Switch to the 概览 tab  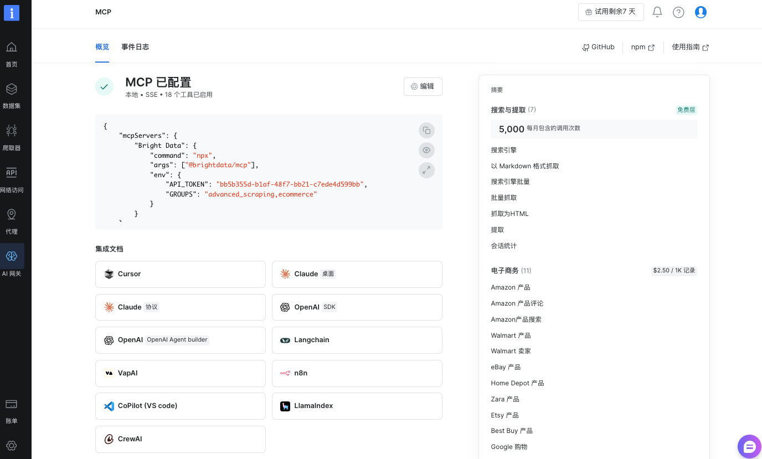click(x=102, y=47)
